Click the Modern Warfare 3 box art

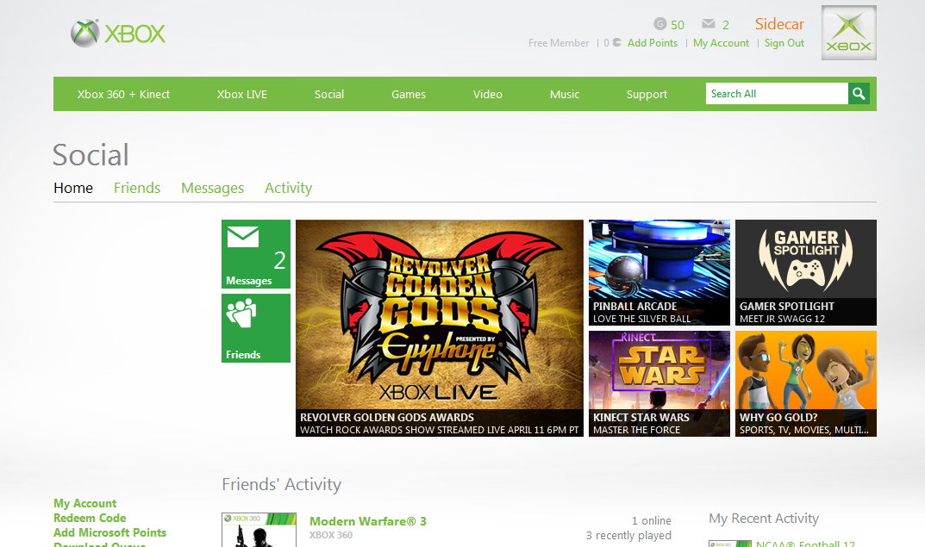click(259, 530)
